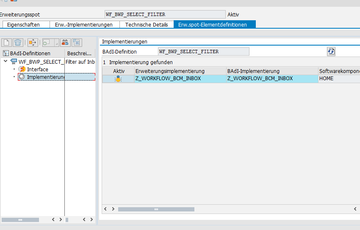Click the BAdI-Implementierung column header

pos(253,71)
